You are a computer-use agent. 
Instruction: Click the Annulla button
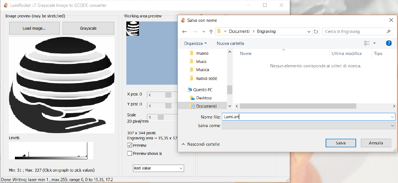click(x=376, y=143)
